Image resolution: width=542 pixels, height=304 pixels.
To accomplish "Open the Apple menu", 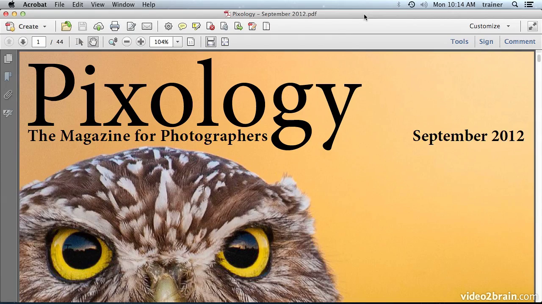I will point(11,5).
